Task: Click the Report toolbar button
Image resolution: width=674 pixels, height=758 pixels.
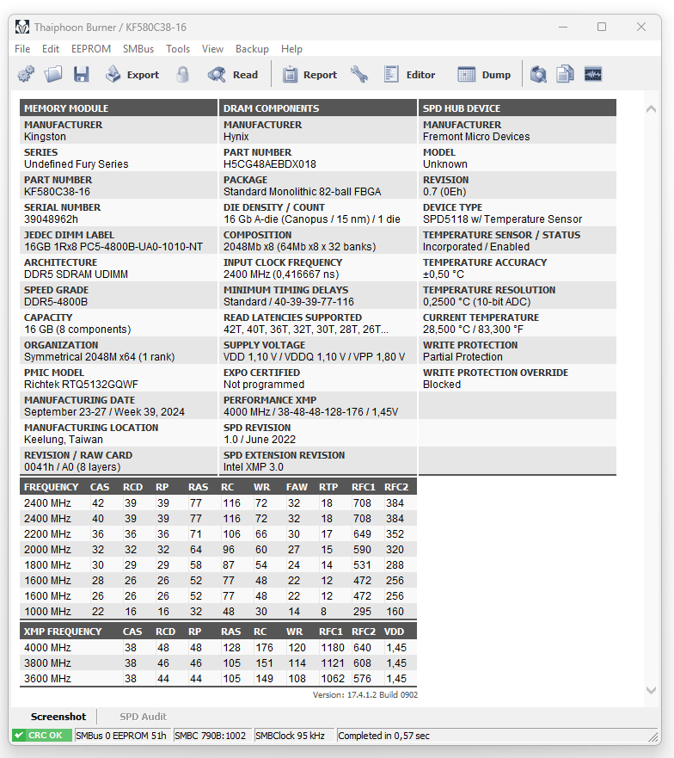Action: pyautogui.click(x=309, y=75)
